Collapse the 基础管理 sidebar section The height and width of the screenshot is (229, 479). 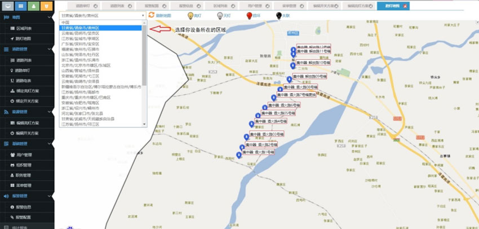(50, 144)
